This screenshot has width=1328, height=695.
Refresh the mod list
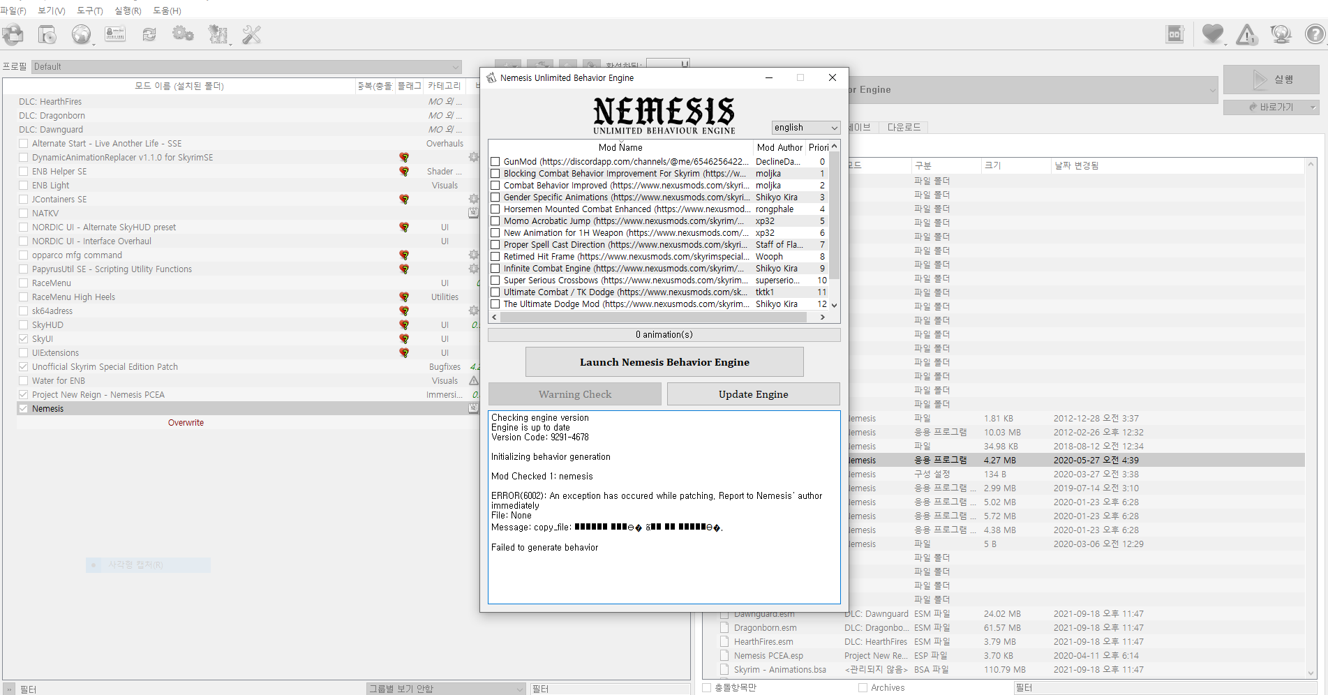click(x=149, y=34)
